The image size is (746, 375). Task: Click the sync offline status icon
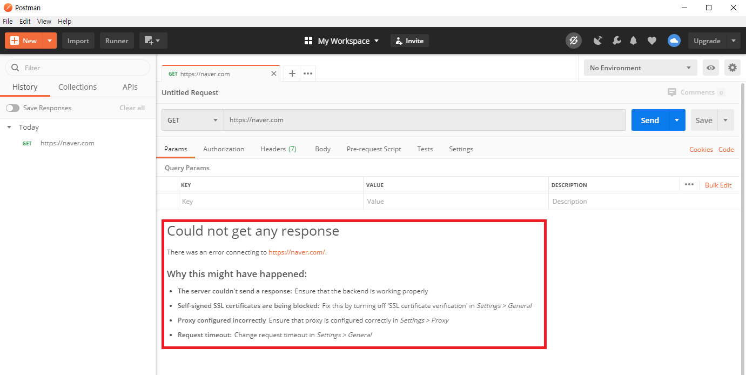(x=574, y=41)
